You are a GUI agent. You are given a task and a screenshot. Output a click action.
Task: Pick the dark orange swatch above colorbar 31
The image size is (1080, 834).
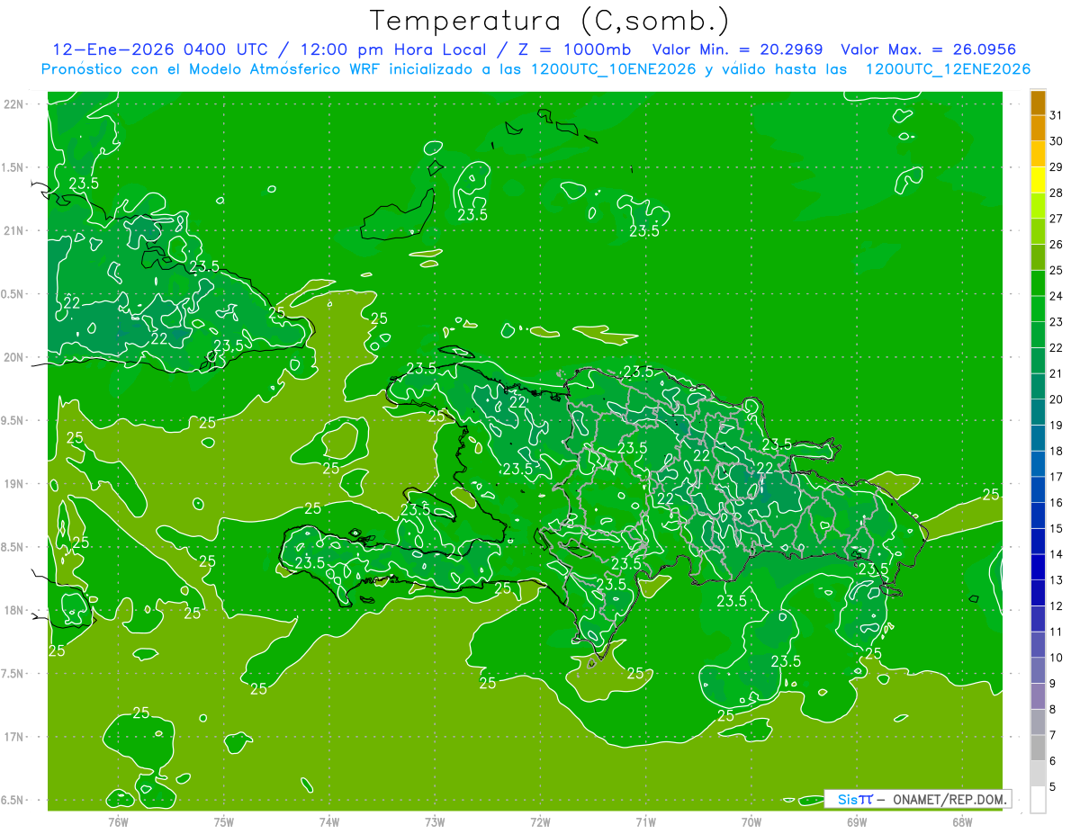click(1038, 103)
